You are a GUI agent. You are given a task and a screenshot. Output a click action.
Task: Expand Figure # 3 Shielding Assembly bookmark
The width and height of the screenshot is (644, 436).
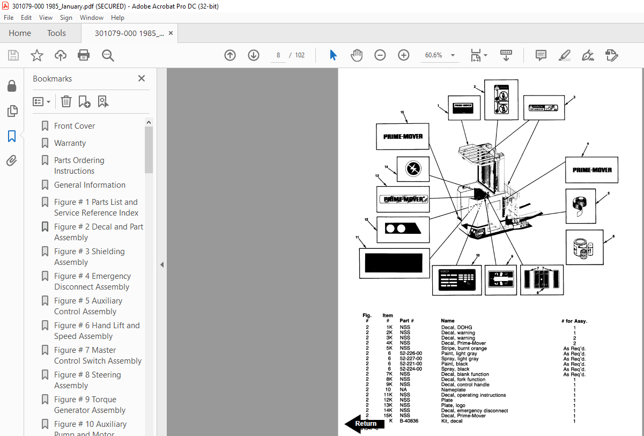[x=90, y=256]
